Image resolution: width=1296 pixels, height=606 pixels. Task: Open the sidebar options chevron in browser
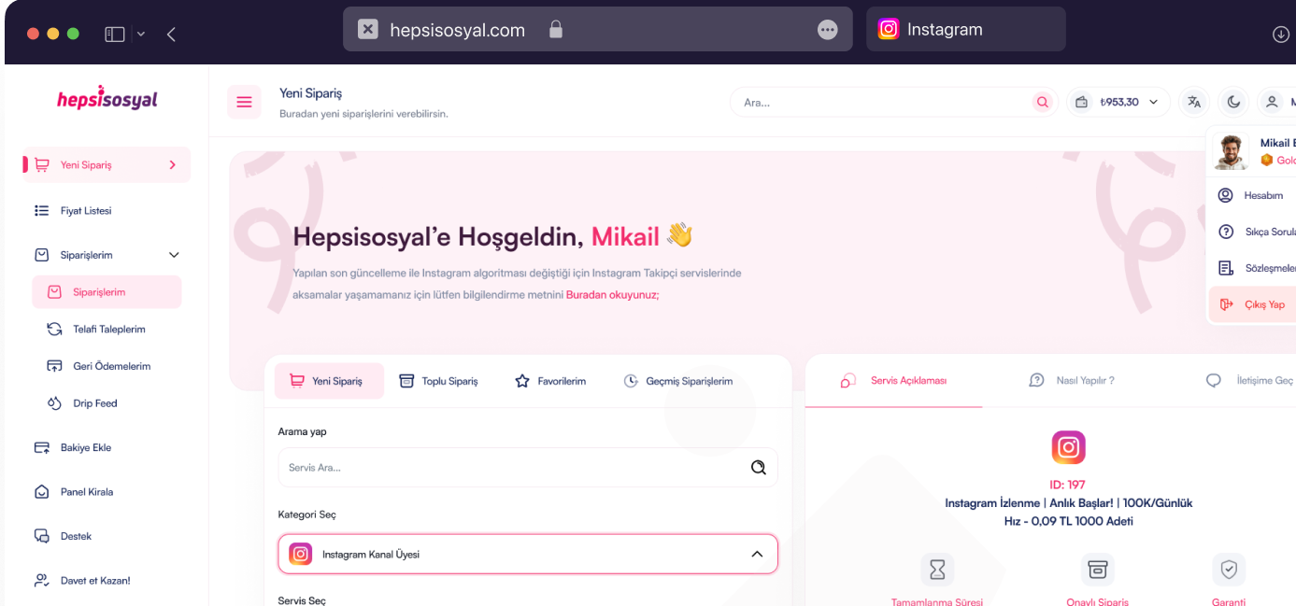click(141, 35)
